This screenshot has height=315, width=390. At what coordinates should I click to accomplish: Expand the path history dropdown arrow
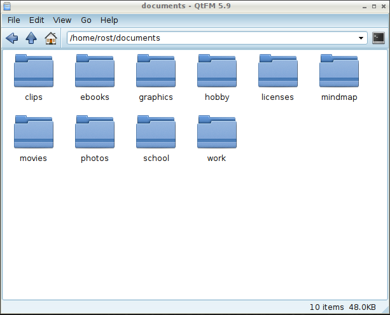pos(361,38)
